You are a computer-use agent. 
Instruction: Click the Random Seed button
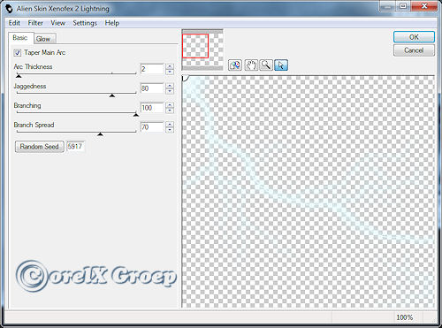point(40,147)
